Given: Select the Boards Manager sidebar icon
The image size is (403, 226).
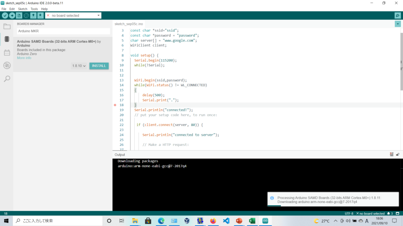Looking at the screenshot, I should coord(7,39).
